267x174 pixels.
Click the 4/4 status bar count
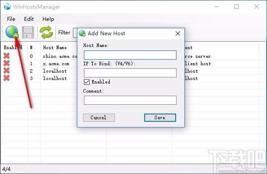(x=6, y=169)
